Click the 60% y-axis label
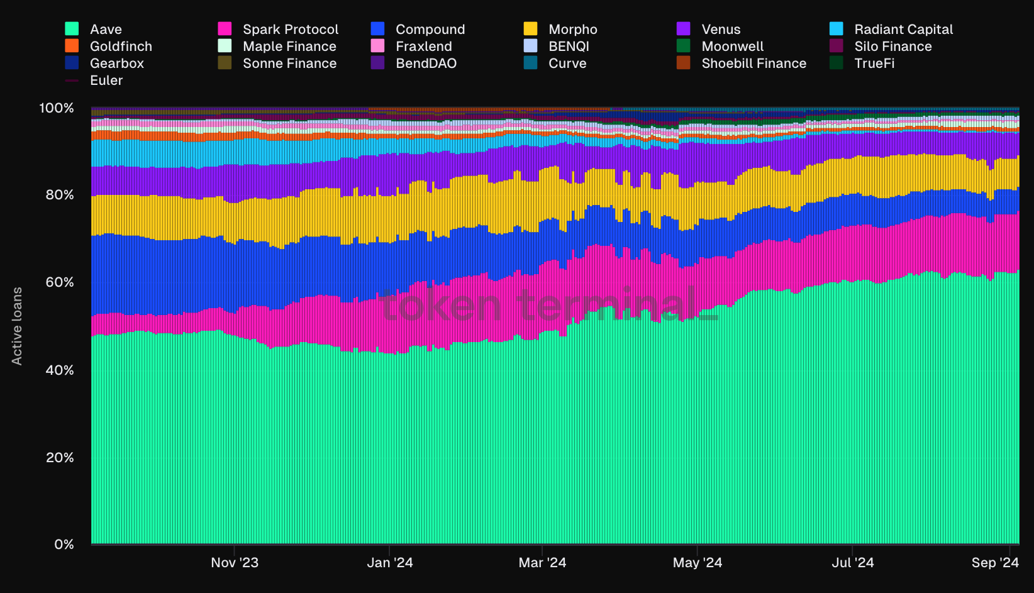The height and width of the screenshot is (593, 1034). [60, 282]
